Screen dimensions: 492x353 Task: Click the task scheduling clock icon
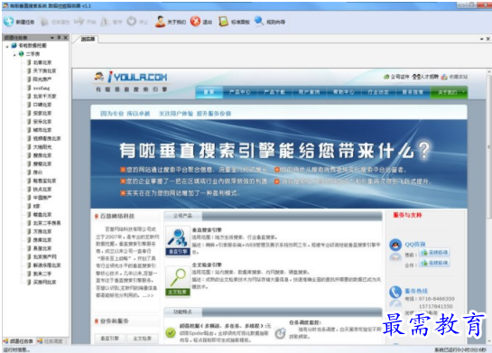pyautogui.click(x=280, y=333)
